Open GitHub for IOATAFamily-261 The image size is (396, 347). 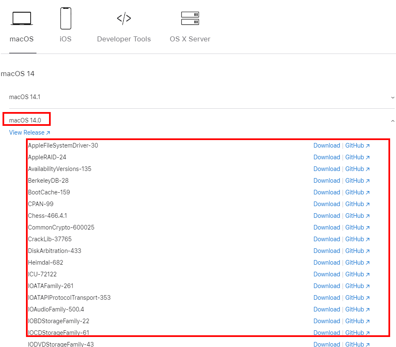tap(357, 286)
